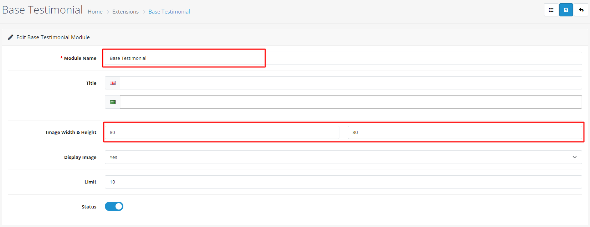Click the Base Testimonial page heading

pos(42,10)
